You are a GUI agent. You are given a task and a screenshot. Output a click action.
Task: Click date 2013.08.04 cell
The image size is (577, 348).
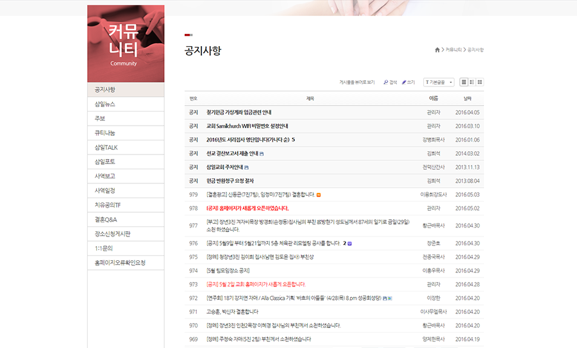coord(467,181)
